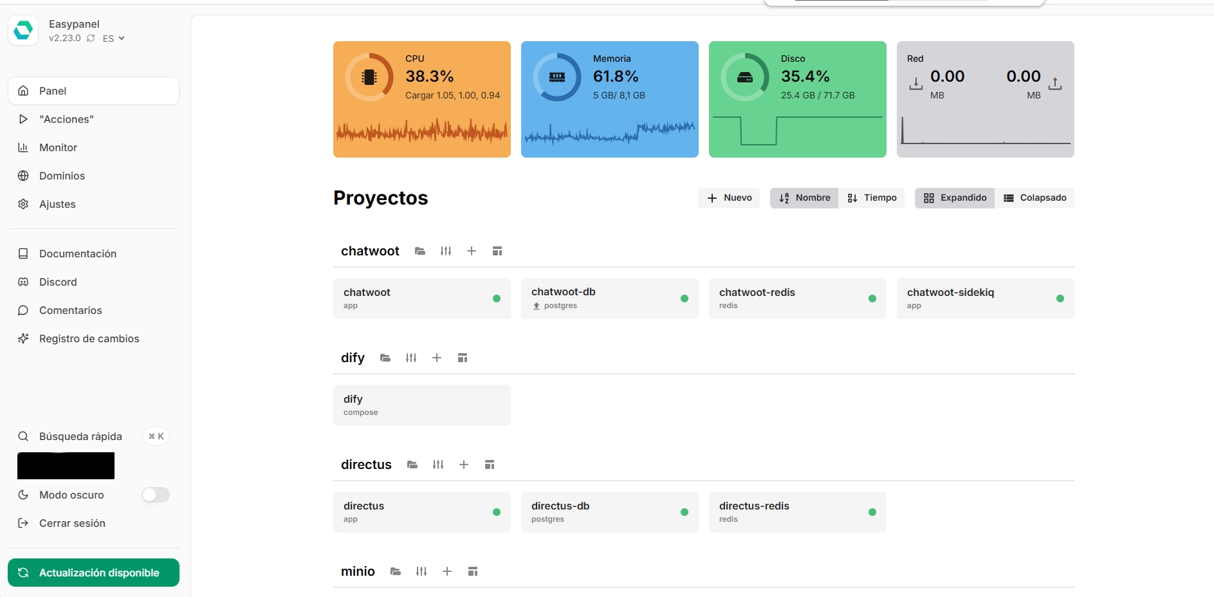Image resolution: width=1214 pixels, height=597 pixels.
Task: Open directus project folder icon
Action: point(412,464)
